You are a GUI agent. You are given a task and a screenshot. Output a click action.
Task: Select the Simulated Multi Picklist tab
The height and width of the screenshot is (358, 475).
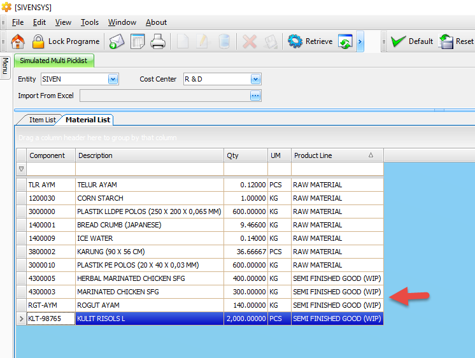(53, 61)
